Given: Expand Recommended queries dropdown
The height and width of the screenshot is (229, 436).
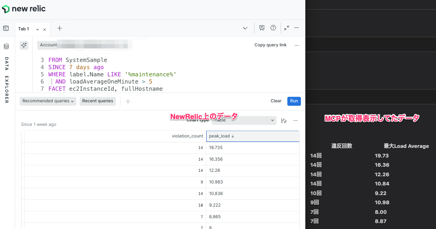Looking at the screenshot, I should tap(48, 101).
